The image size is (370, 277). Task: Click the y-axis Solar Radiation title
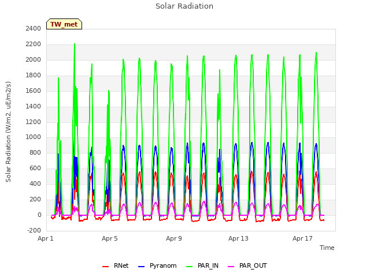coord(8,132)
